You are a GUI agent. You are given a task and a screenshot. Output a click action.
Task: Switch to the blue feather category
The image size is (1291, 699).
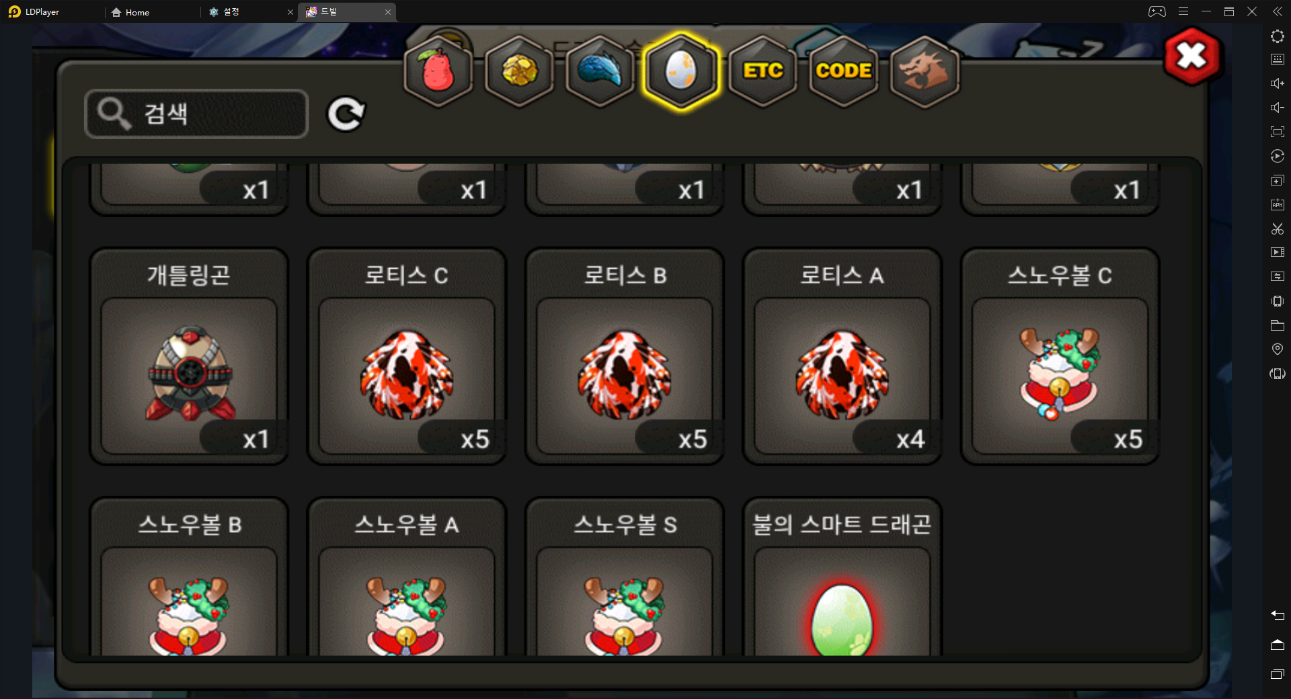click(x=600, y=71)
